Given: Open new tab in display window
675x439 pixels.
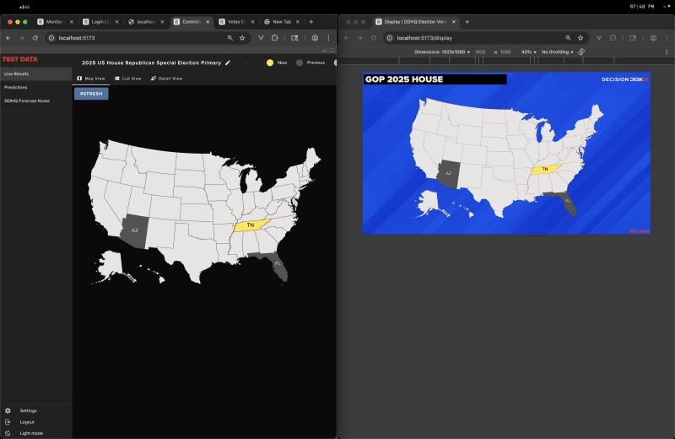Looking at the screenshot, I should [x=467, y=22].
